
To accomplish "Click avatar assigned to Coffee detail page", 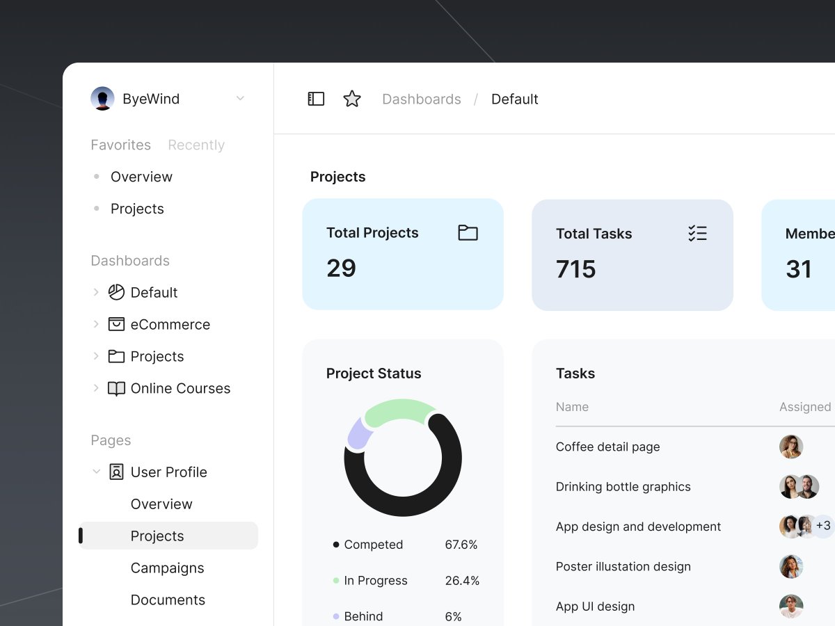I will pyautogui.click(x=791, y=447).
